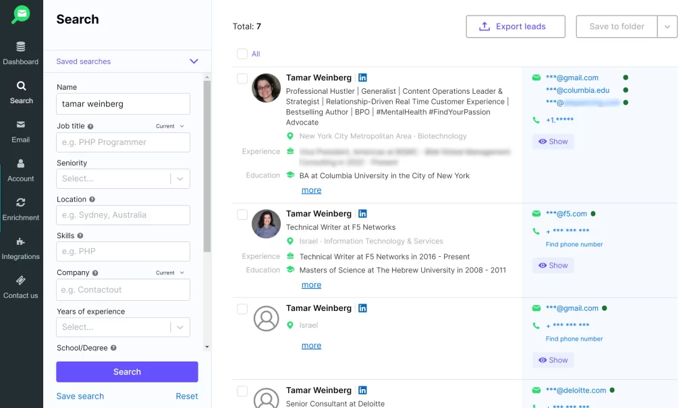Click more link under Columbia University education
The height and width of the screenshot is (408, 691).
[312, 190]
